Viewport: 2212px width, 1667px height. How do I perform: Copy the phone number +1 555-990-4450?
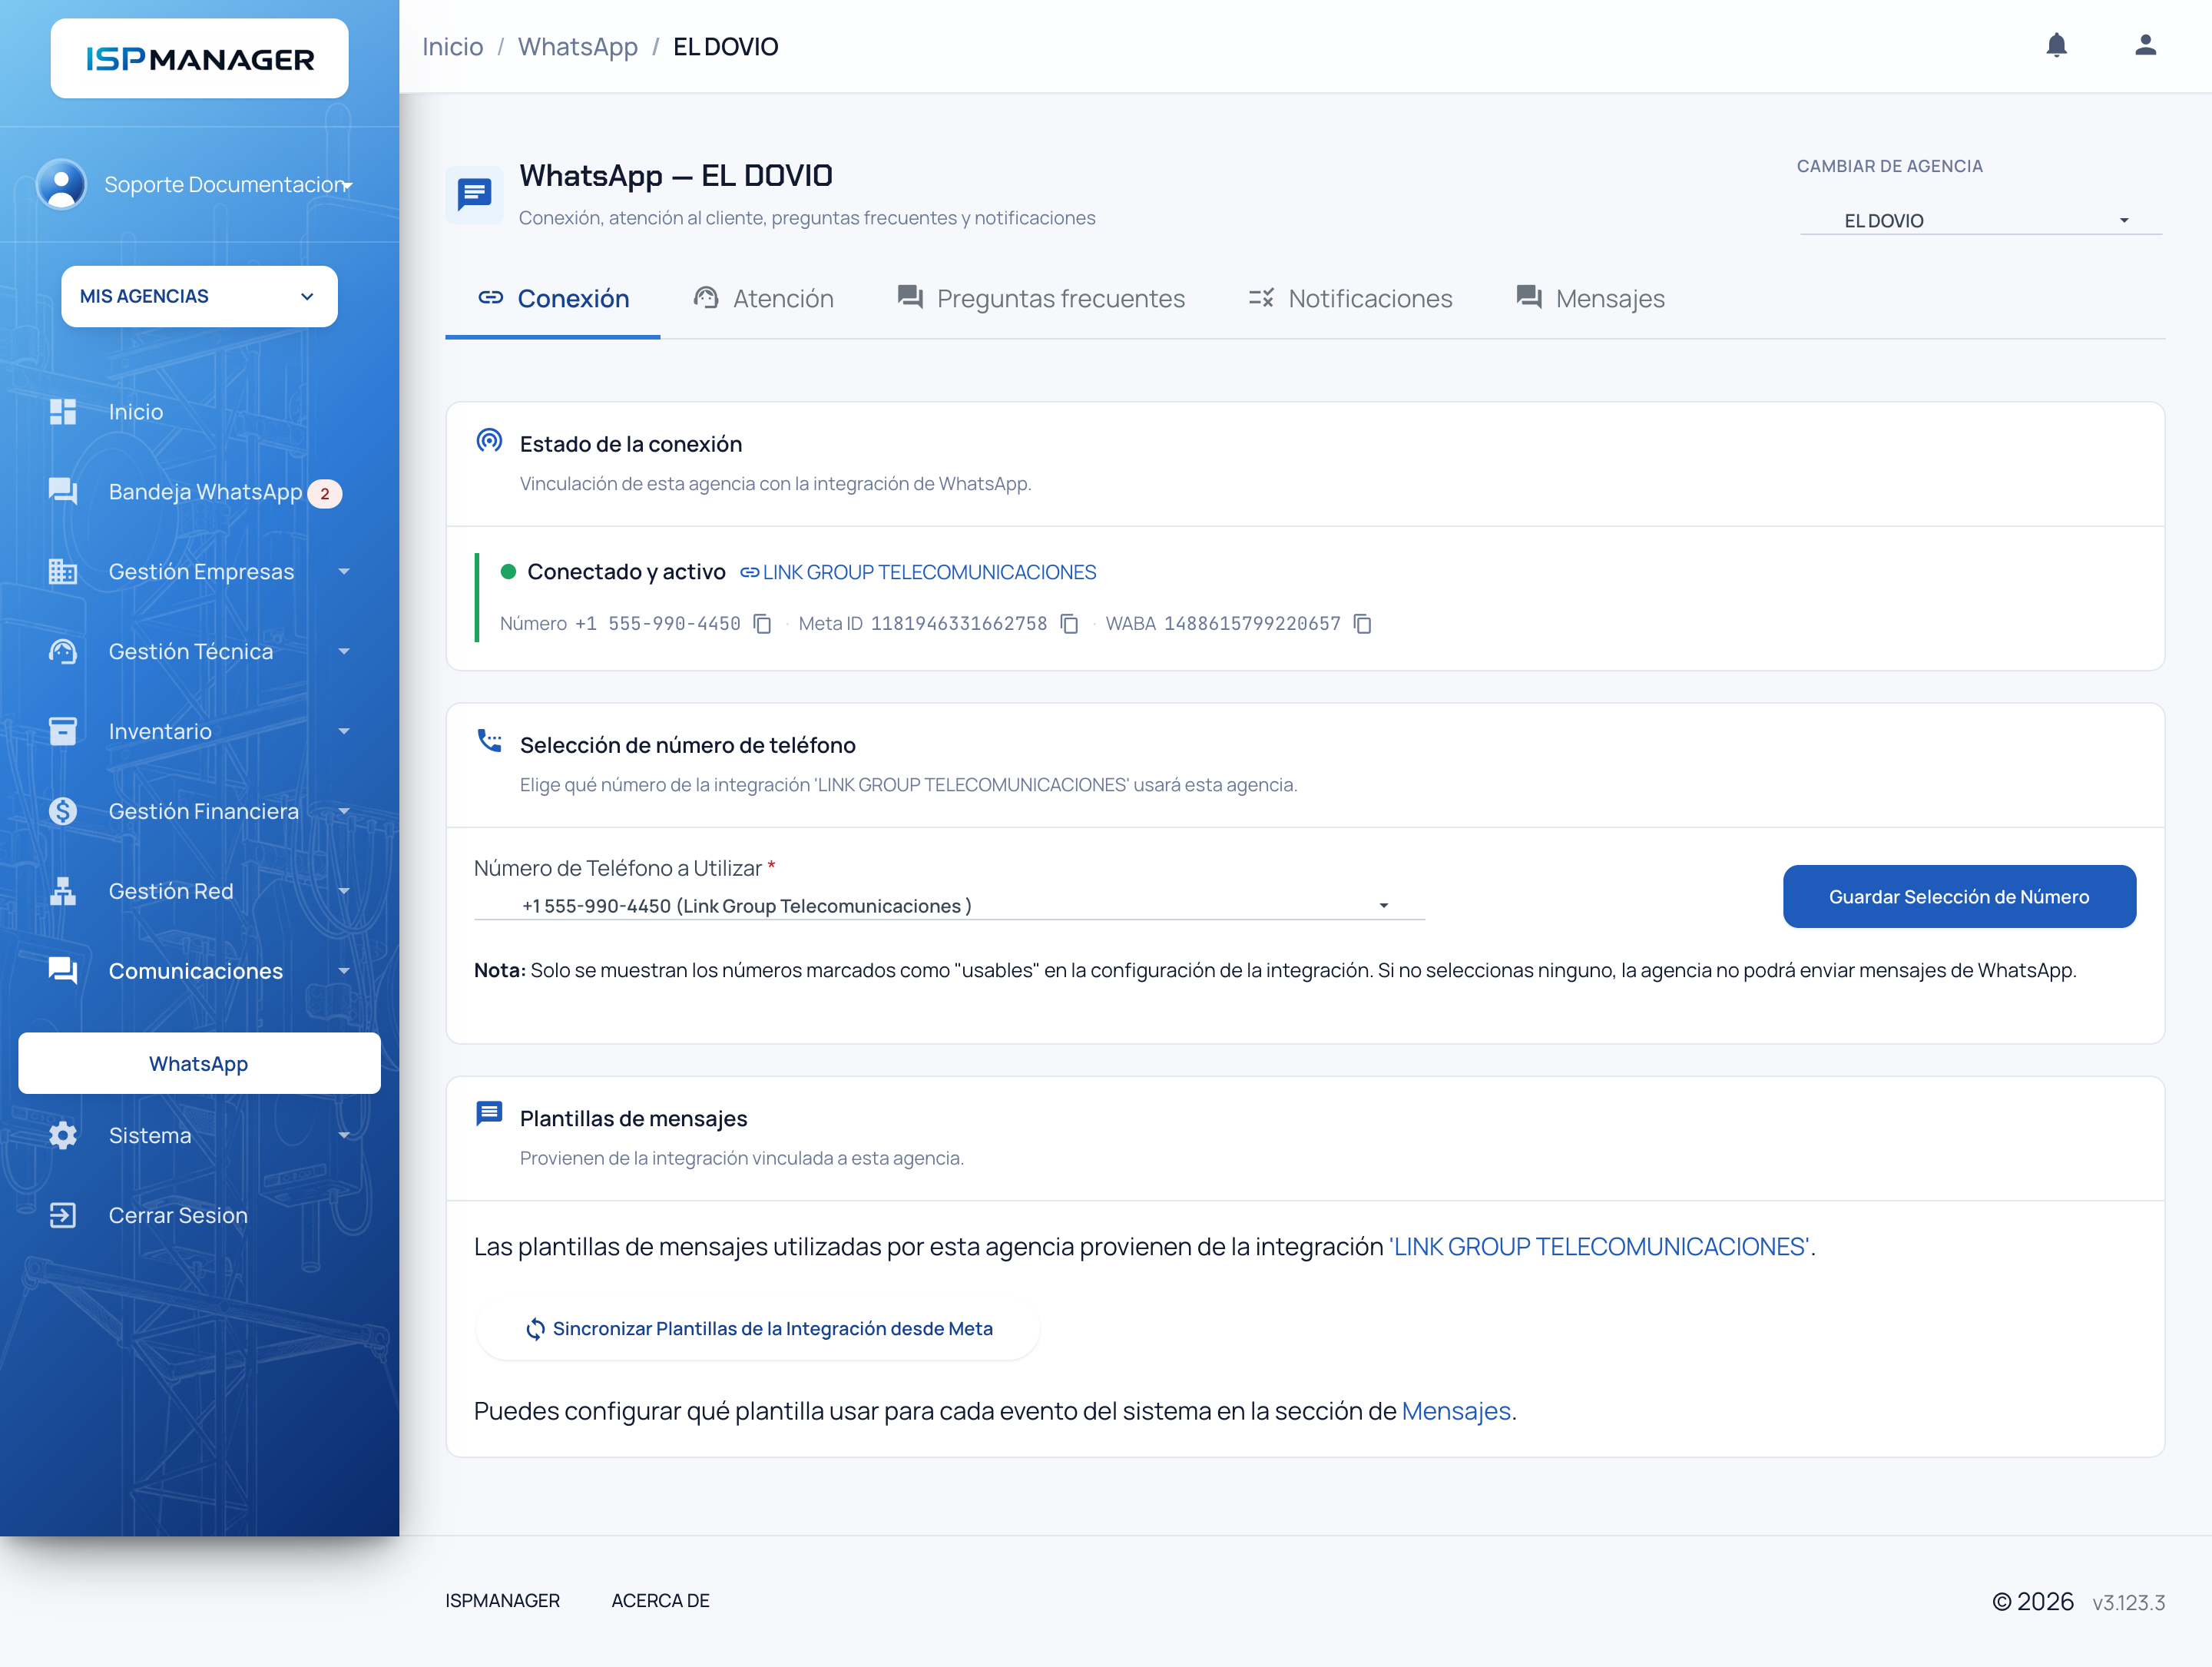763,624
